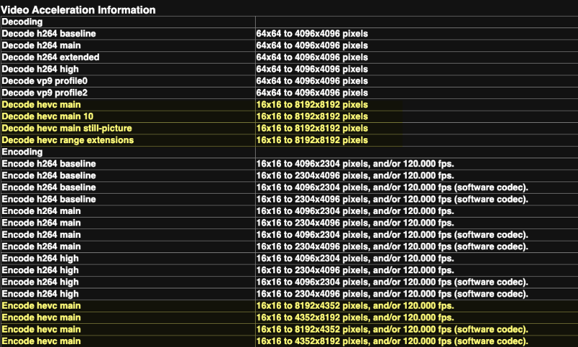Click pixel range beside Decode h264 high
Viewport: 578px width, 347px height.
point(311,69)
